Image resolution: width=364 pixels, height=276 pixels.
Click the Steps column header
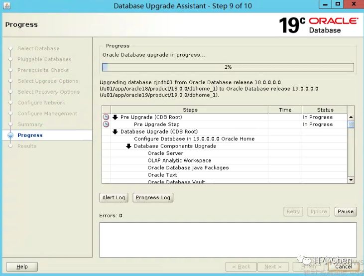pos(190,110)
